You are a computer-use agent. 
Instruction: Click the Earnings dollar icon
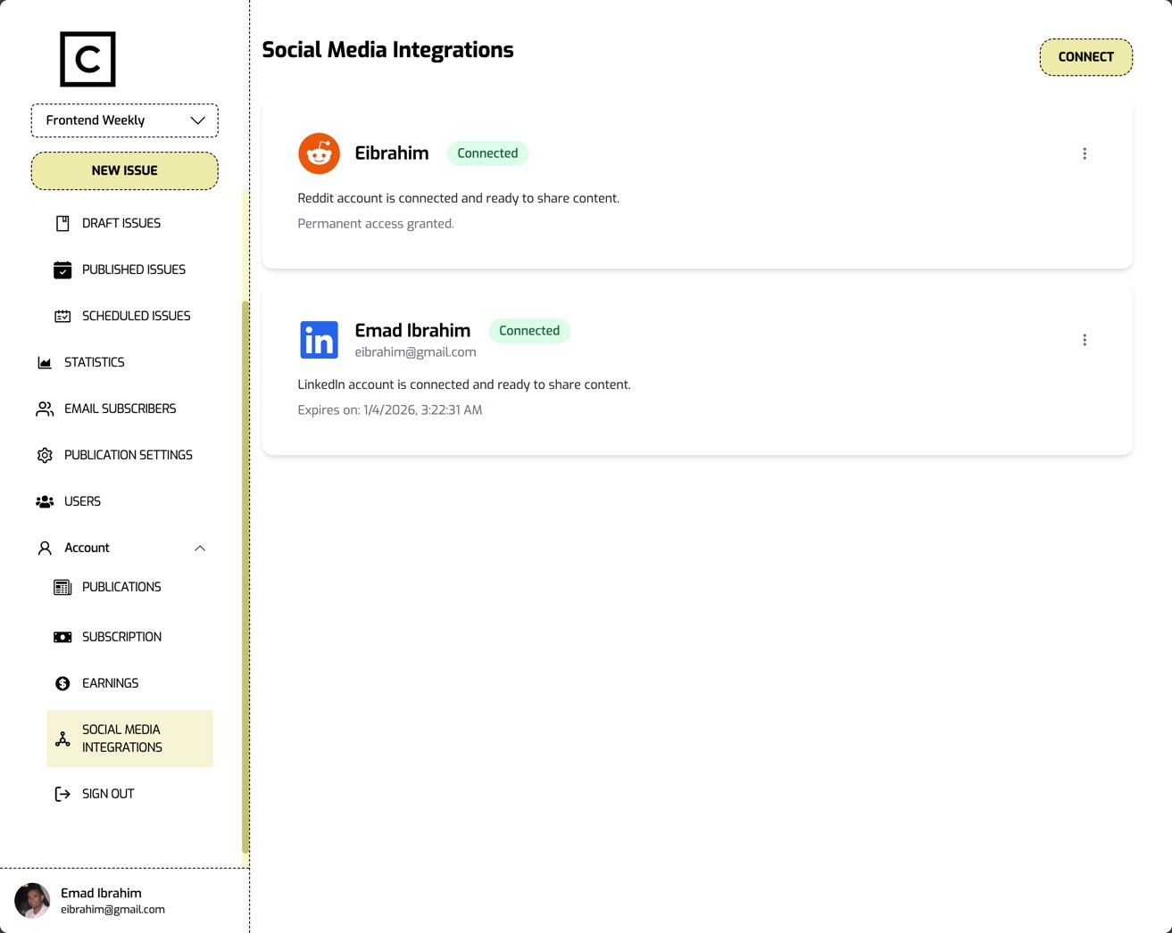[62, 683]
